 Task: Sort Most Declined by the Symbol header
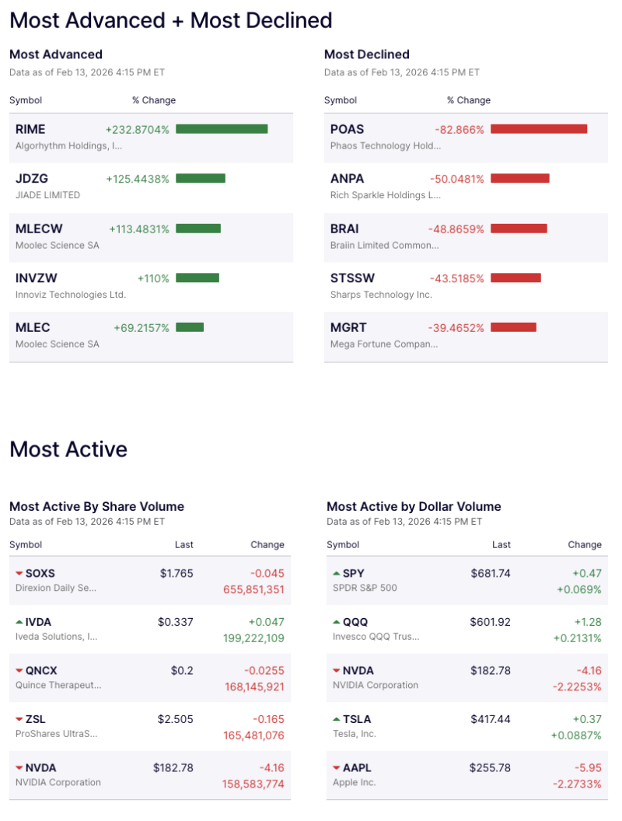(339, 100)
